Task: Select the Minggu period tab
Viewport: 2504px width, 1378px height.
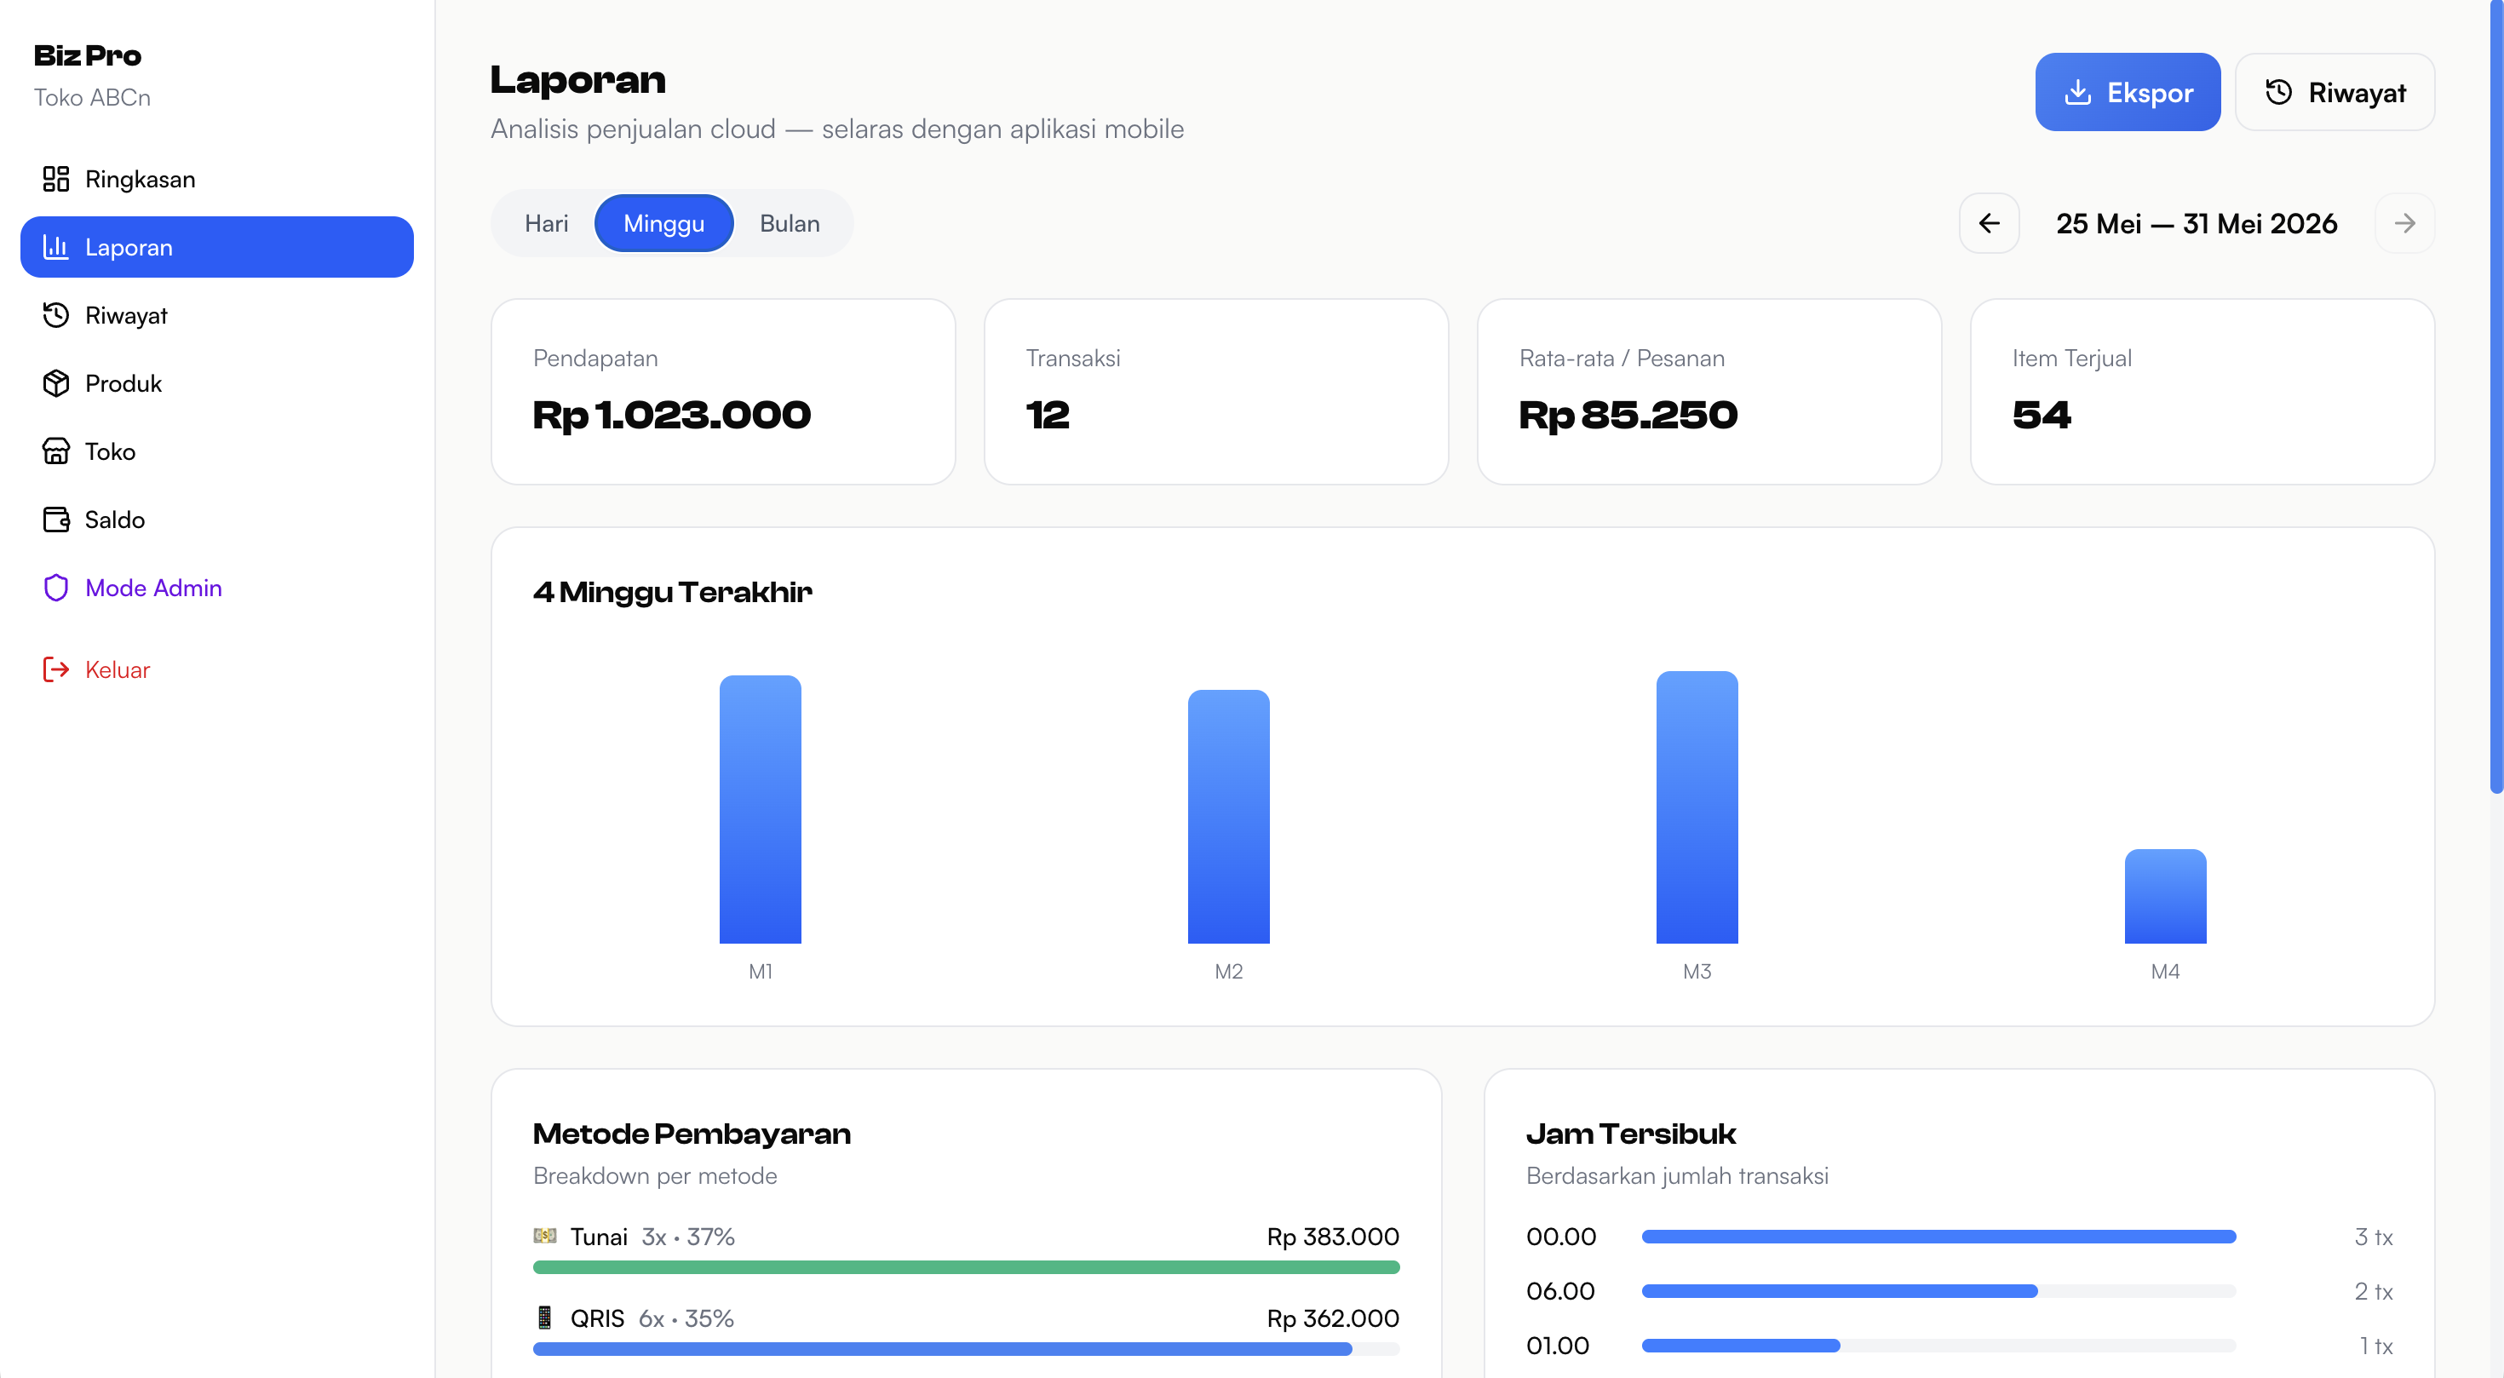Action: pos(664,223)
